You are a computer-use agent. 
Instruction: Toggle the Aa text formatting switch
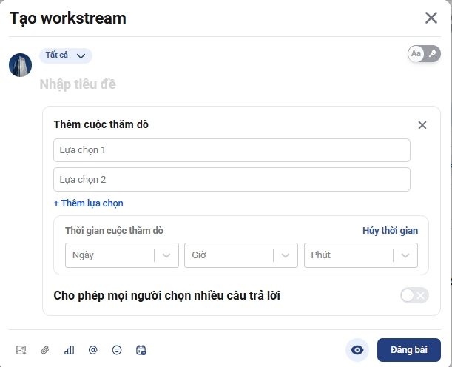[x=424, y=54]
